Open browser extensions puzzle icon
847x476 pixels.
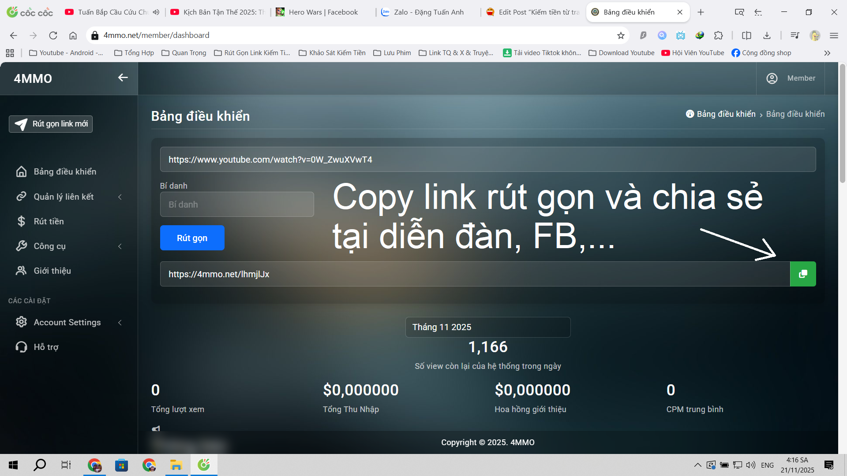[x=719, y=35]
